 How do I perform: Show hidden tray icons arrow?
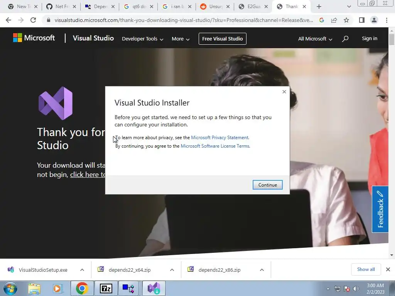click(328, 289)
